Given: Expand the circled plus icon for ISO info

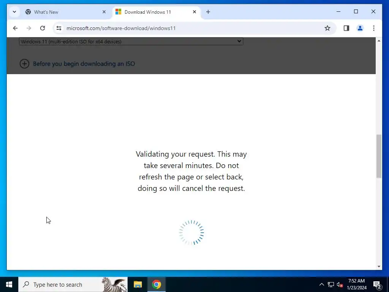Looking at the screenshot, I should [x=24, y=64].
